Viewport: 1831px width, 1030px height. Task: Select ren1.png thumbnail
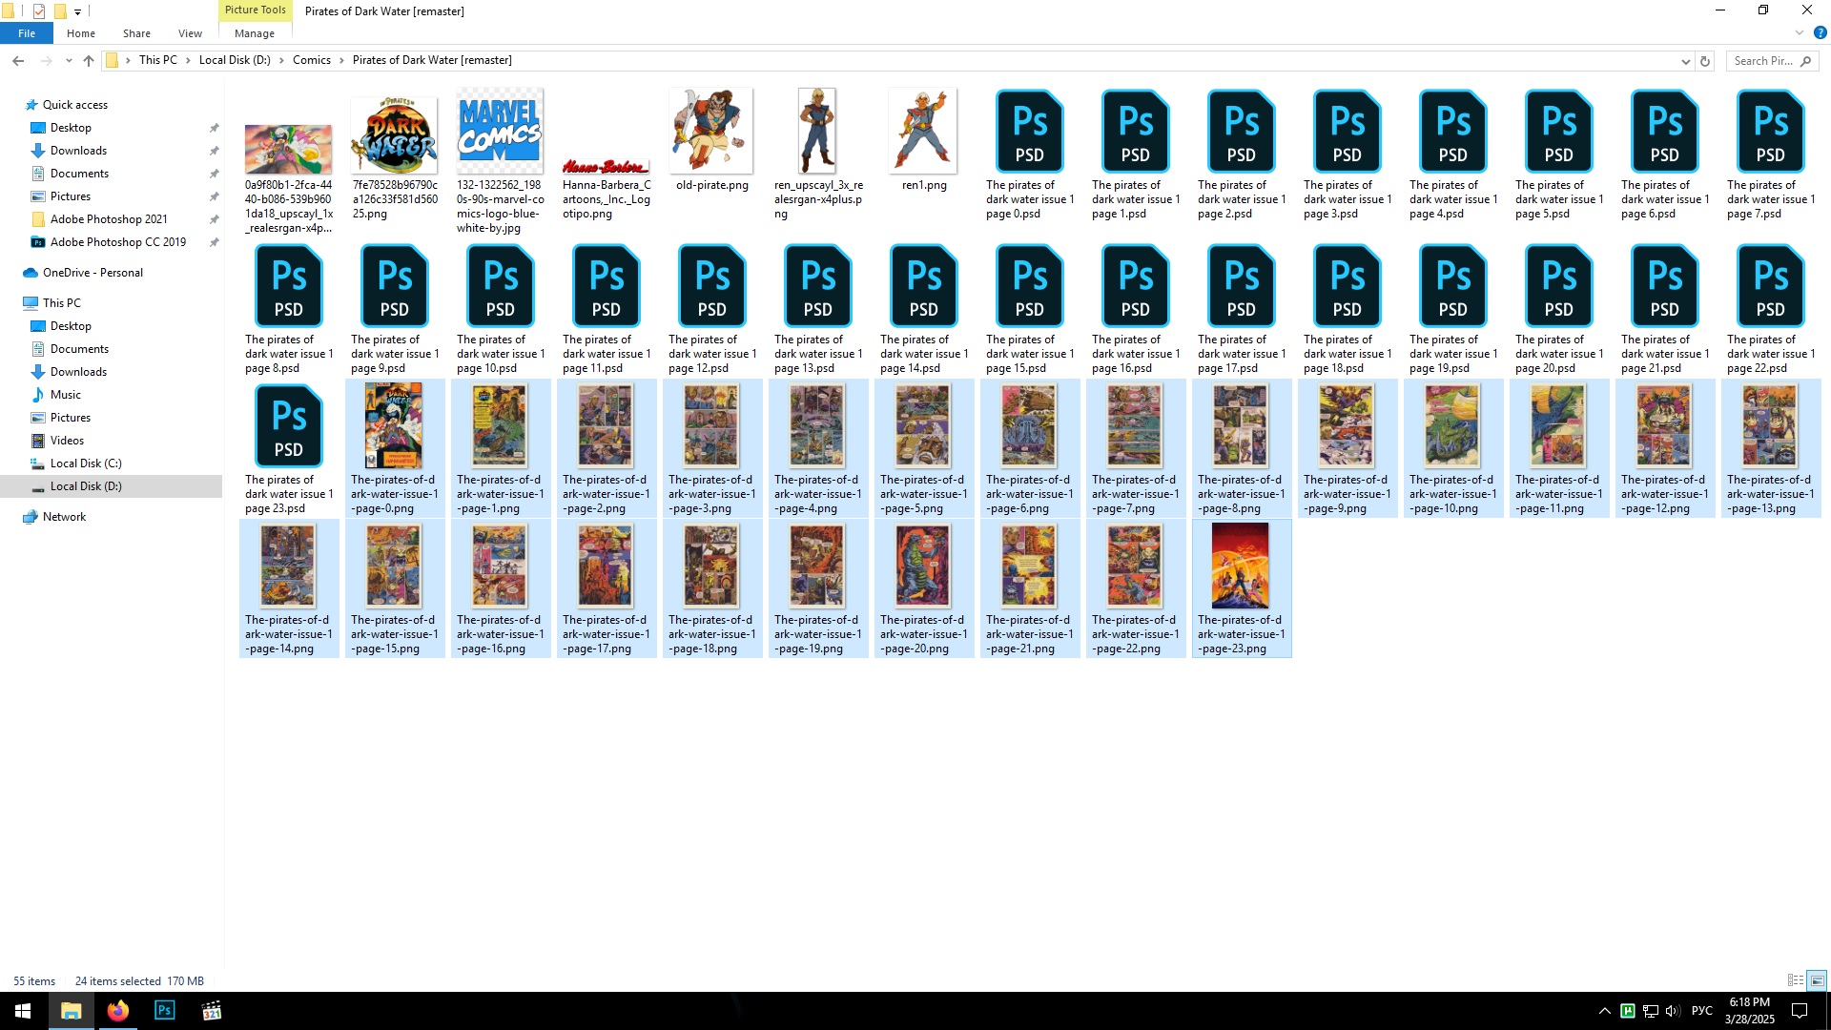click(x=923, y=131)
